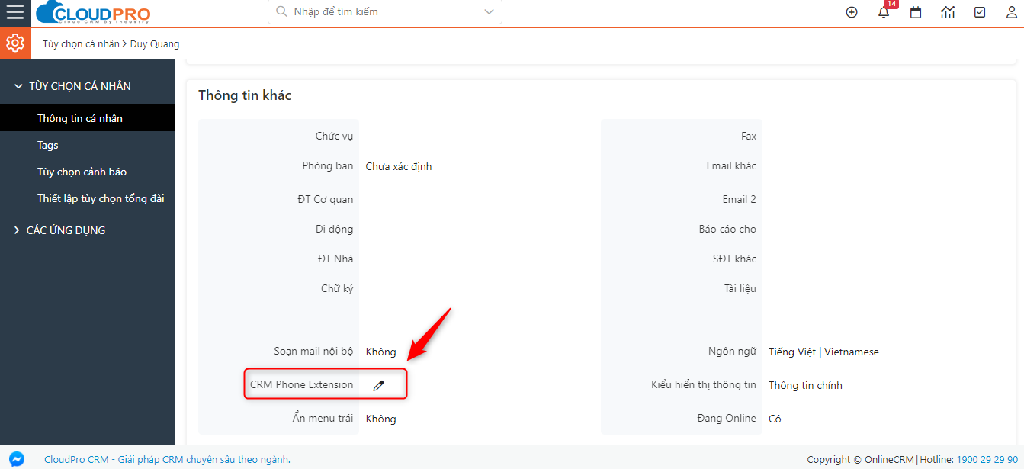Open the calendar icon
Viewport: 1024px width, 469px height.
[x=916, y=12]
